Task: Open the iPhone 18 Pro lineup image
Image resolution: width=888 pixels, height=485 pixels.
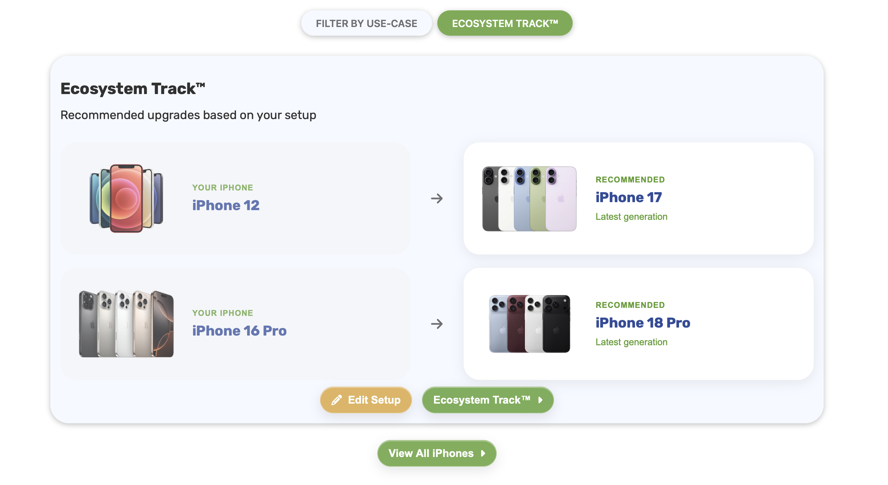Action: 529,324
